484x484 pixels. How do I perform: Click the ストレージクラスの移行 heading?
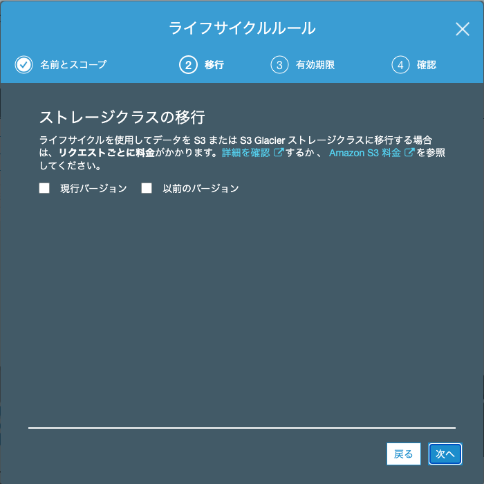122,118
